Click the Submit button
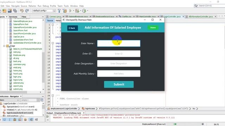The image size is (225, 126). click(x=119, y=84)
